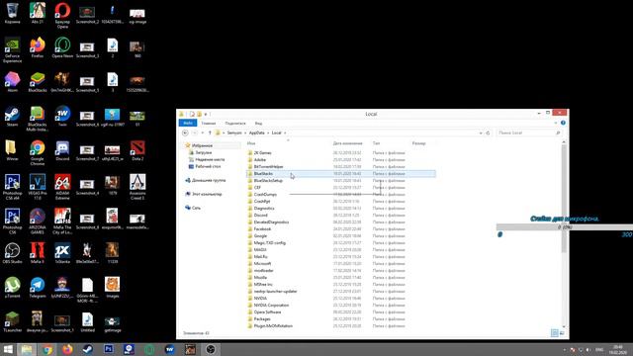633x356 pixels.
Task: Open Explorer help icon
Action: pos(563,123)
